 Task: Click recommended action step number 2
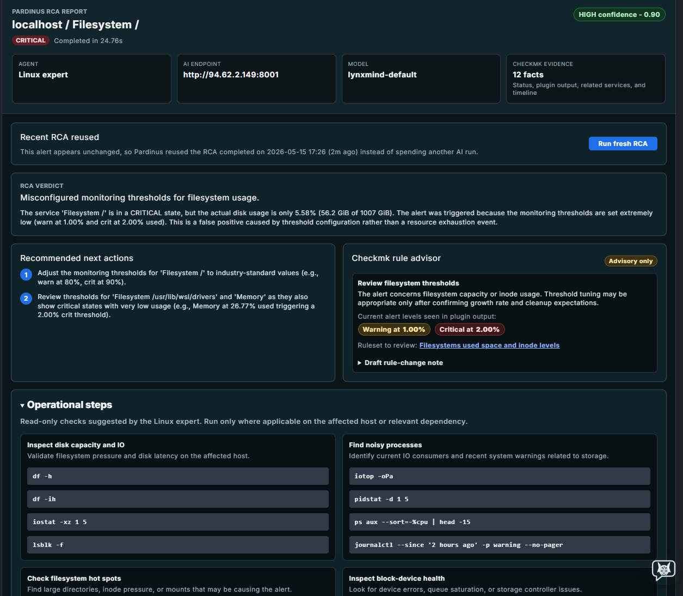pos(26,299)
